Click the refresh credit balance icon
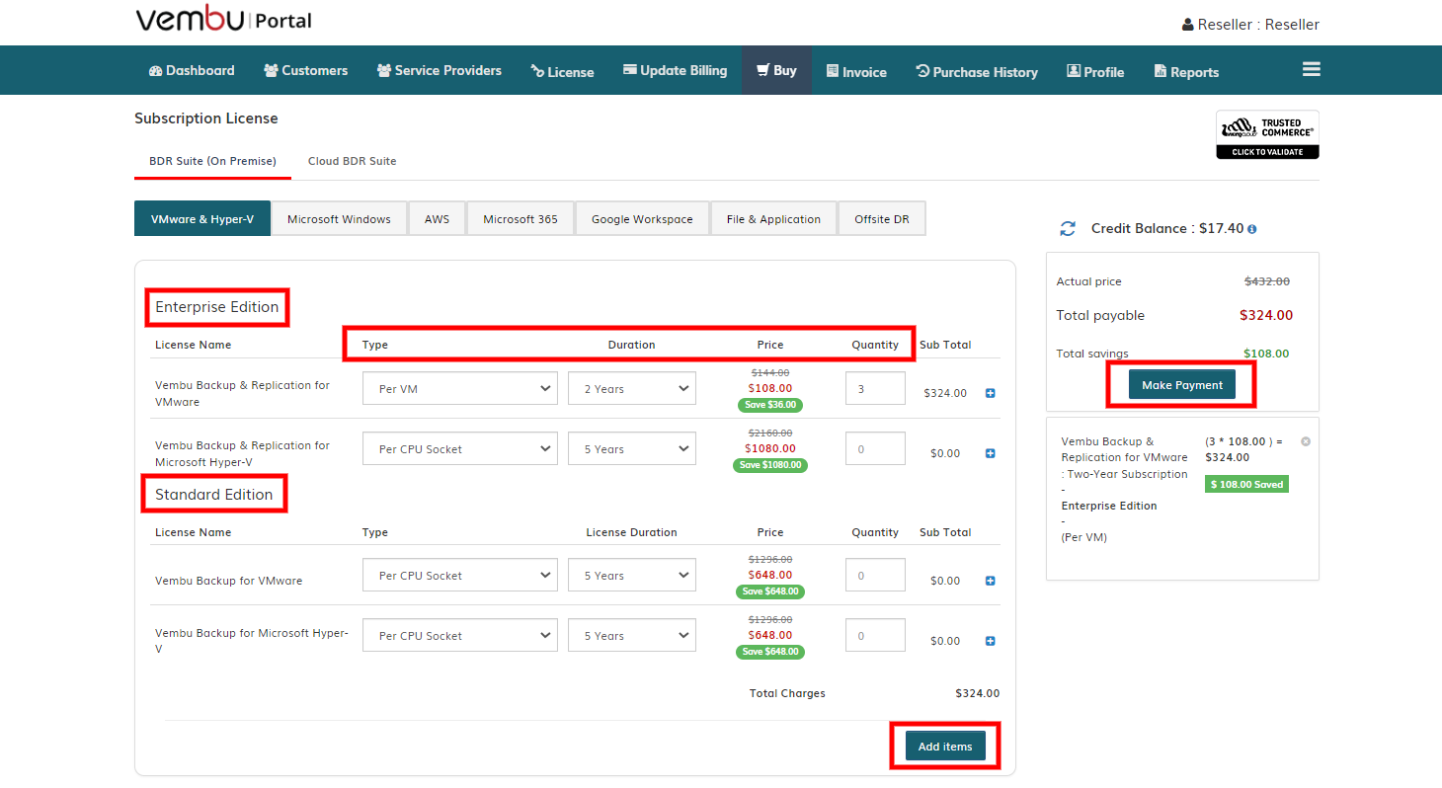 click(1068, 228)
